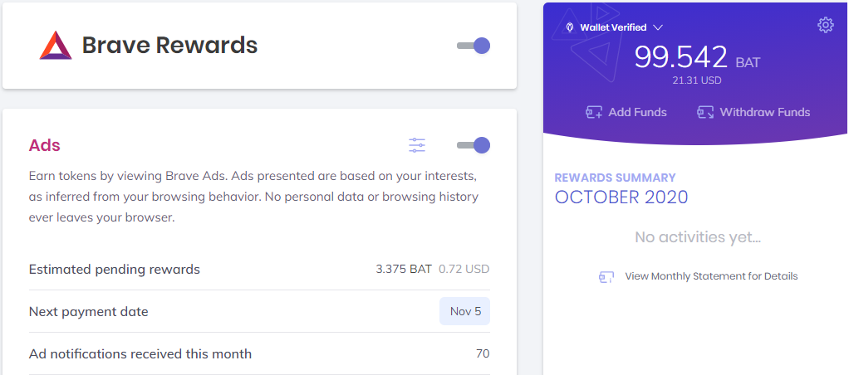Open View Monthly Statement for Details
The height and width of the screenshot is (375, 849).
[x=711, y=276]
